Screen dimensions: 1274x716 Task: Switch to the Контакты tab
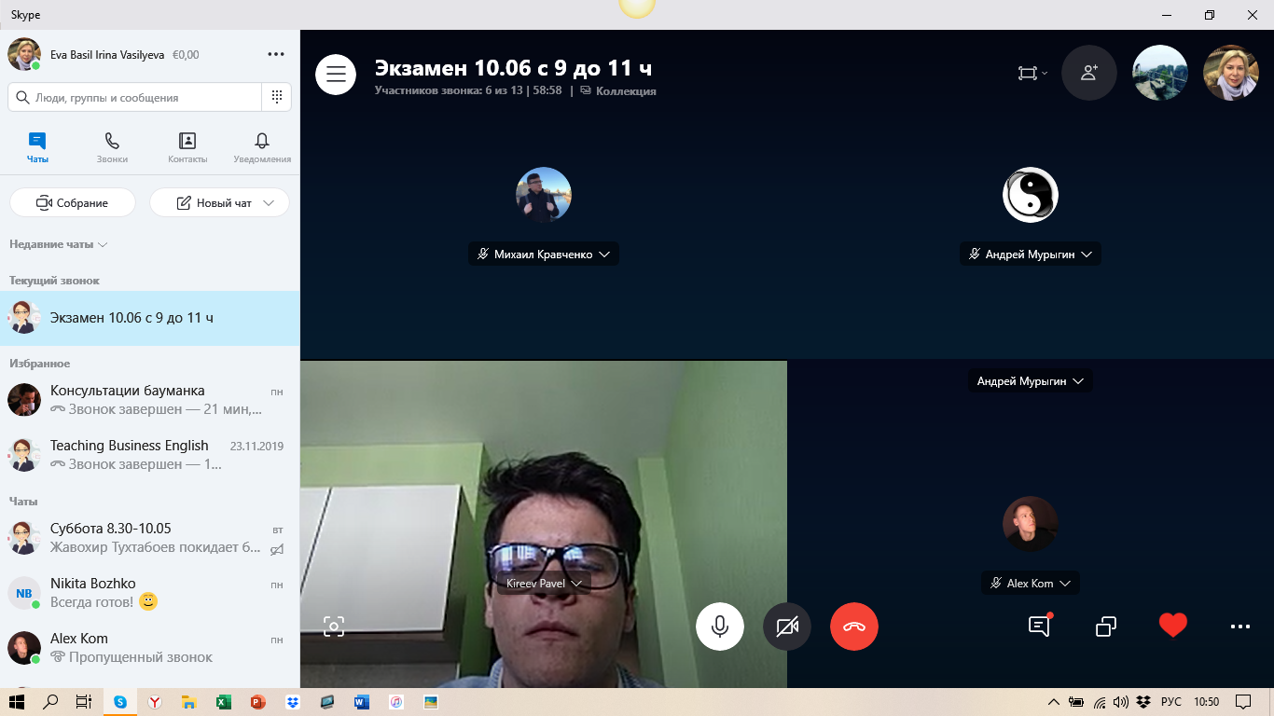187,147
